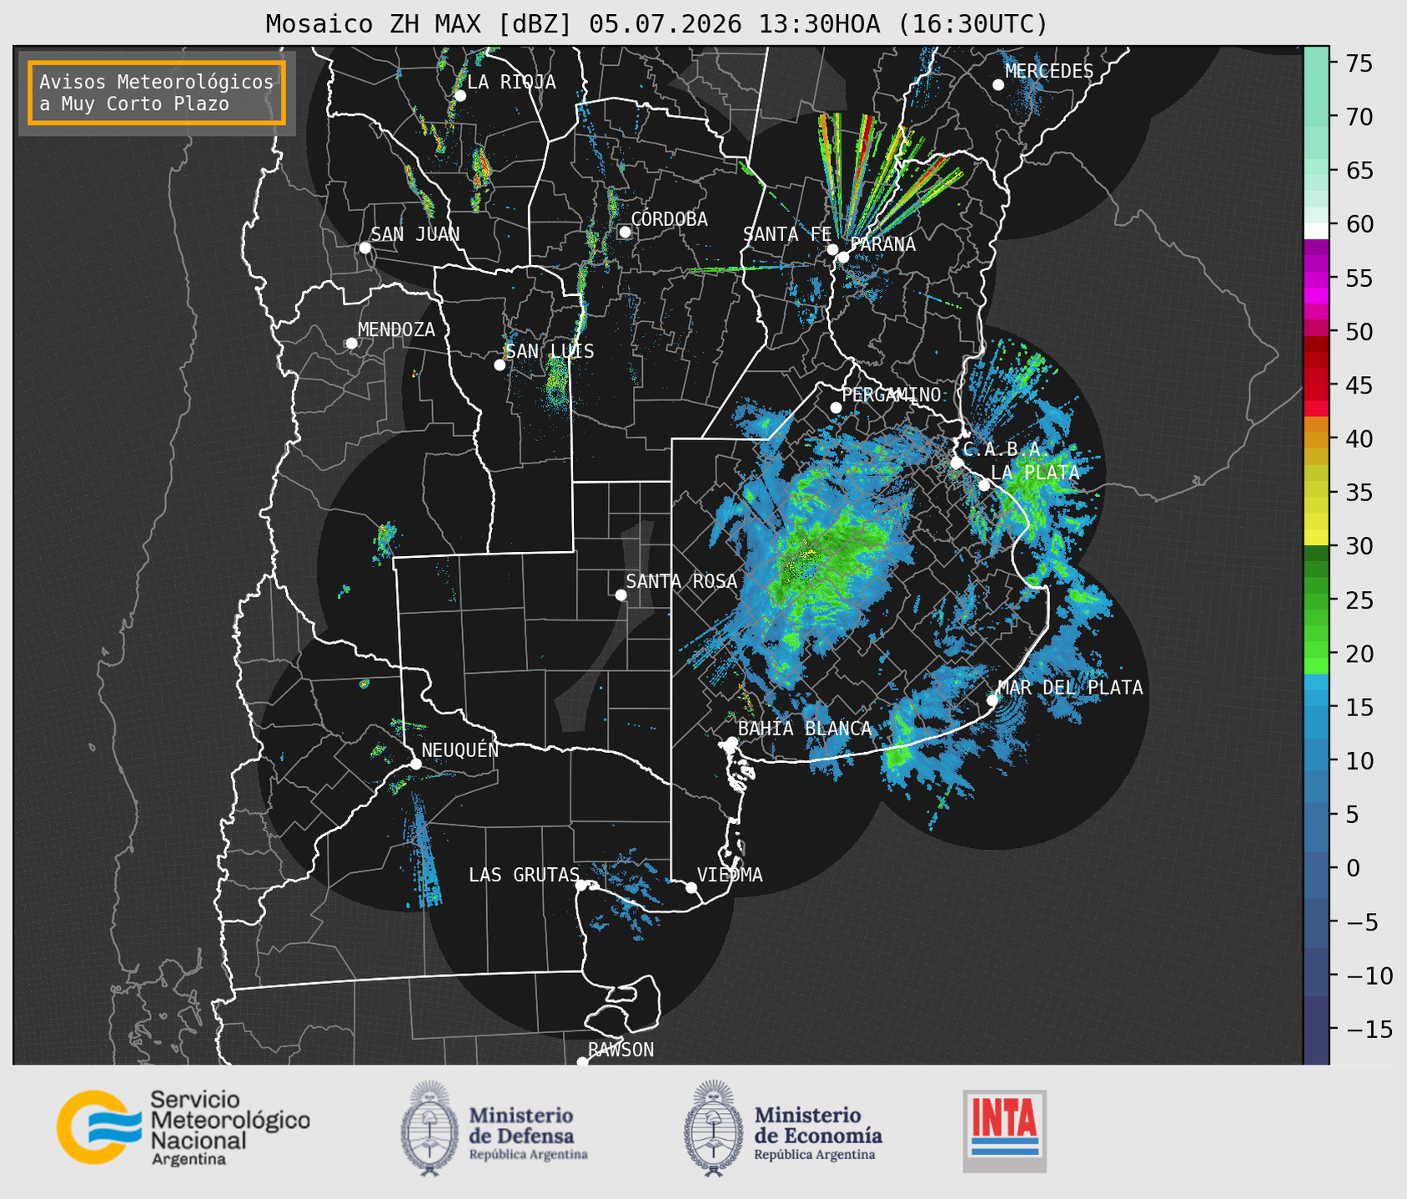Viewport: 1407px width, 1199px height.
Task: Open Avisos Meteorológicos a Muy Corto Plazo box
Action: (x=157, y=93)
